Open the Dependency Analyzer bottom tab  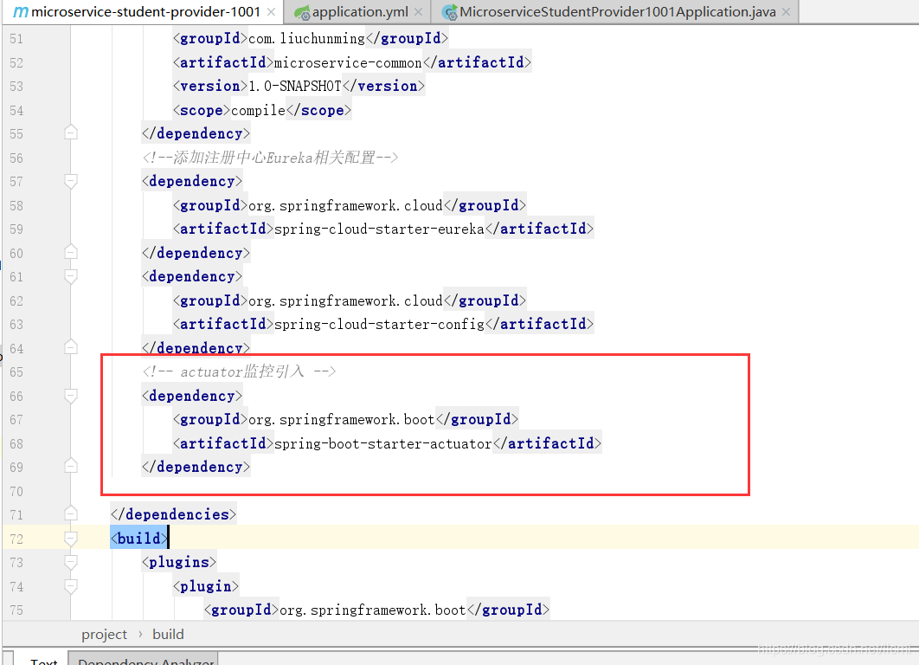pos(145,660)
